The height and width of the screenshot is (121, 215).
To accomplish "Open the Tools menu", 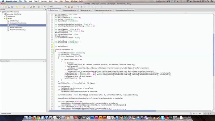I will click(67, 1).
